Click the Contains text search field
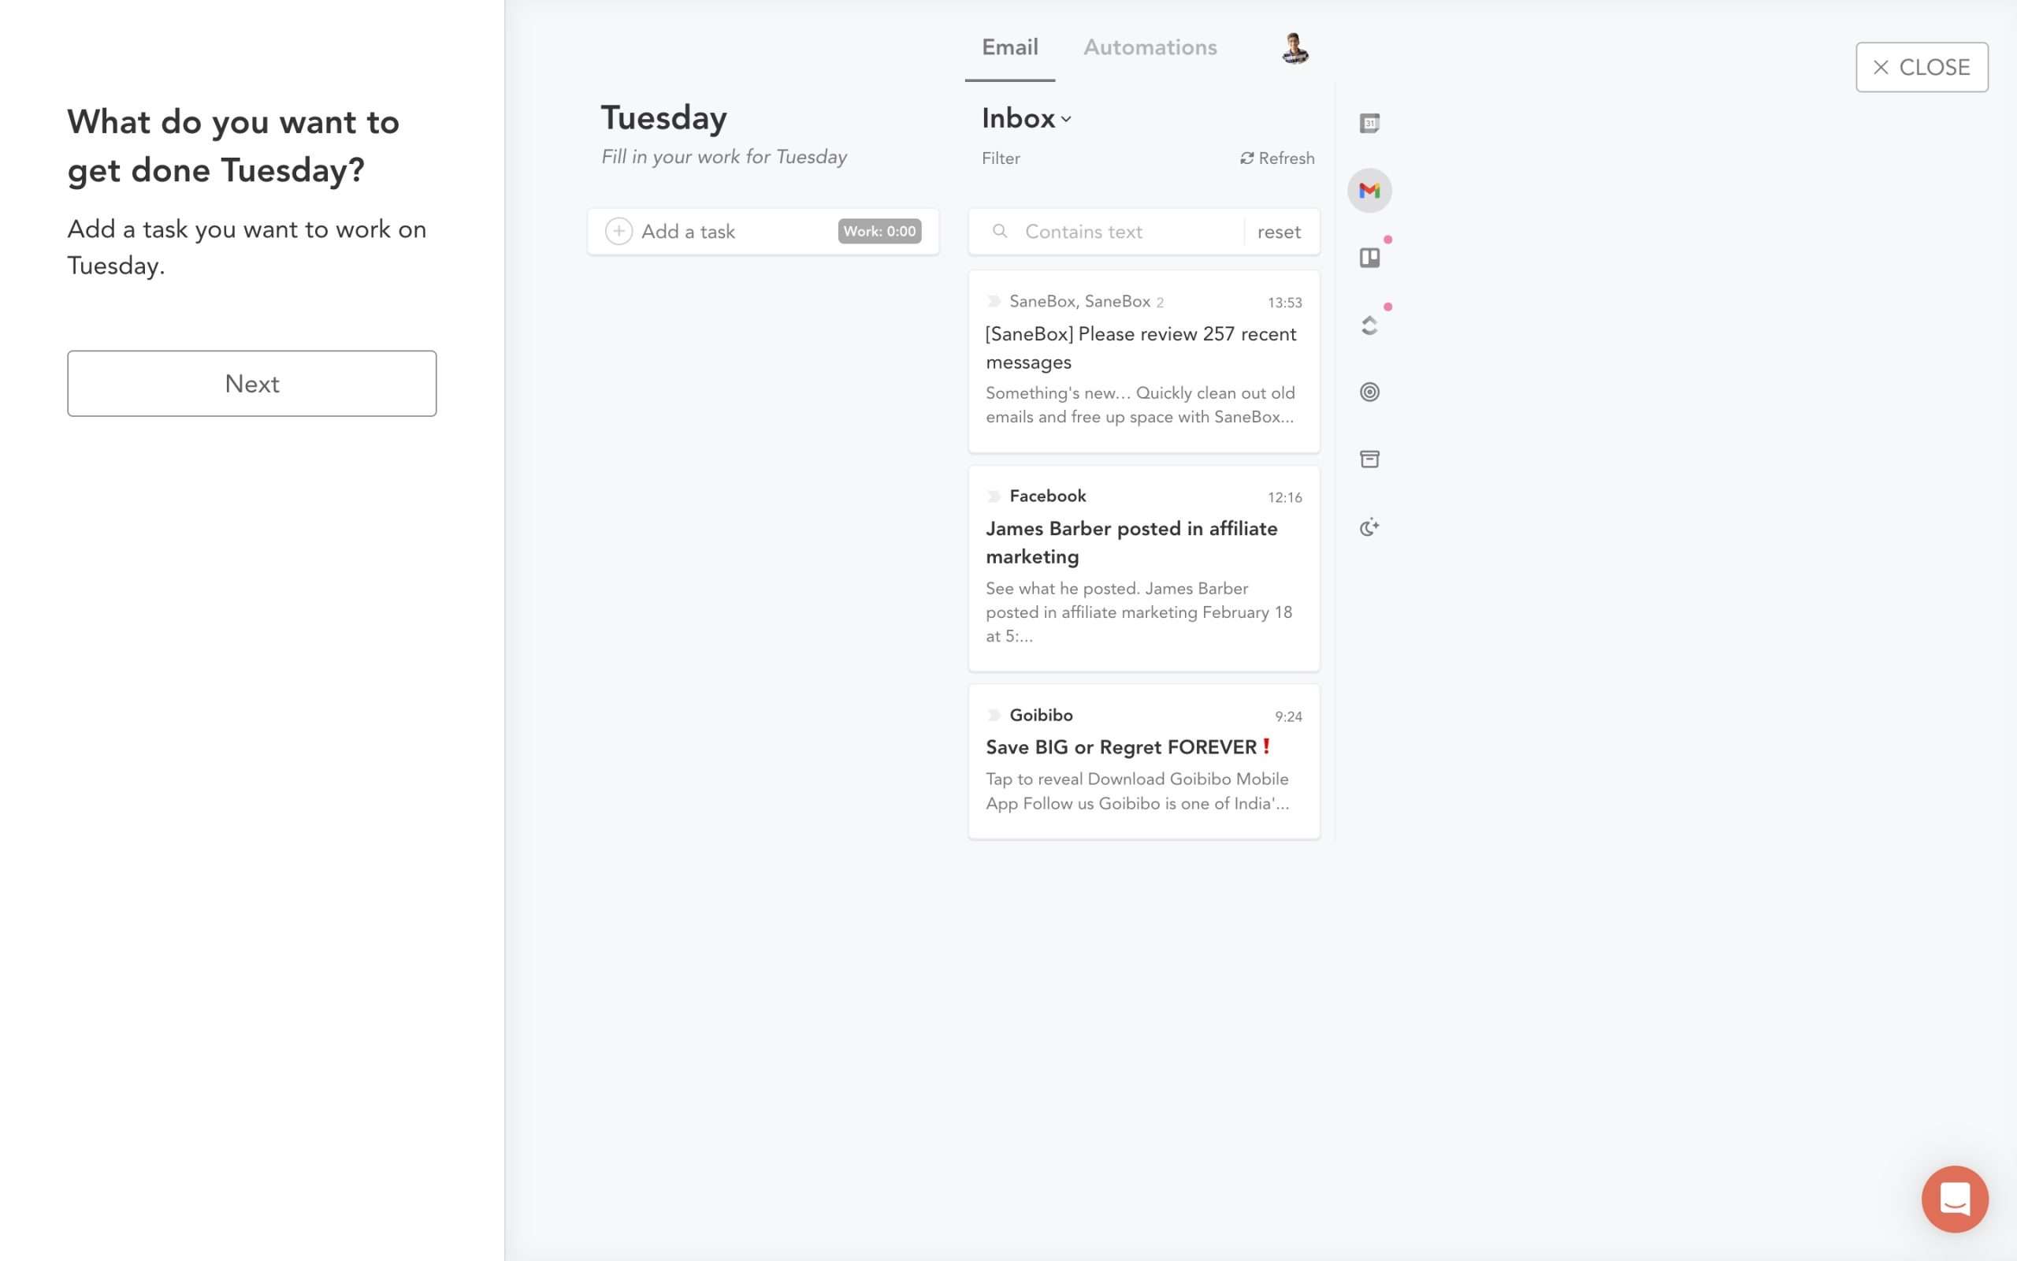The image size is (2017, 1261). point(1115,232)
